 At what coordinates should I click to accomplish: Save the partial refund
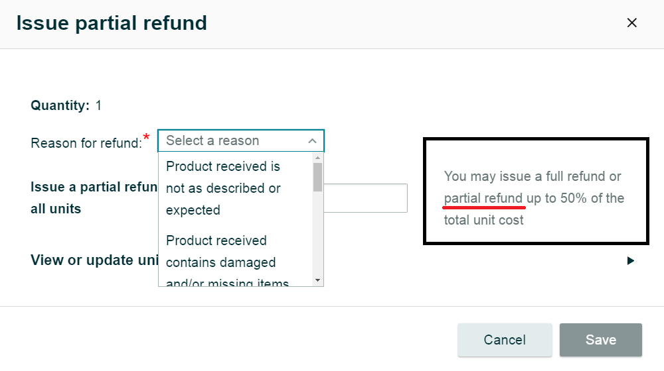(600, 340)
